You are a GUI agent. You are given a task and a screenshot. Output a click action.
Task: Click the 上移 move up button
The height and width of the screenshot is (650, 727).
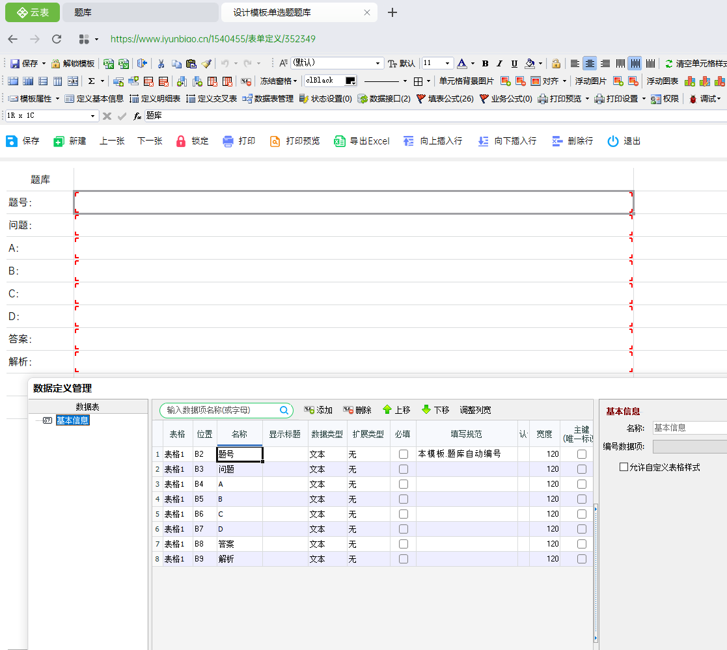coord(396,410)
